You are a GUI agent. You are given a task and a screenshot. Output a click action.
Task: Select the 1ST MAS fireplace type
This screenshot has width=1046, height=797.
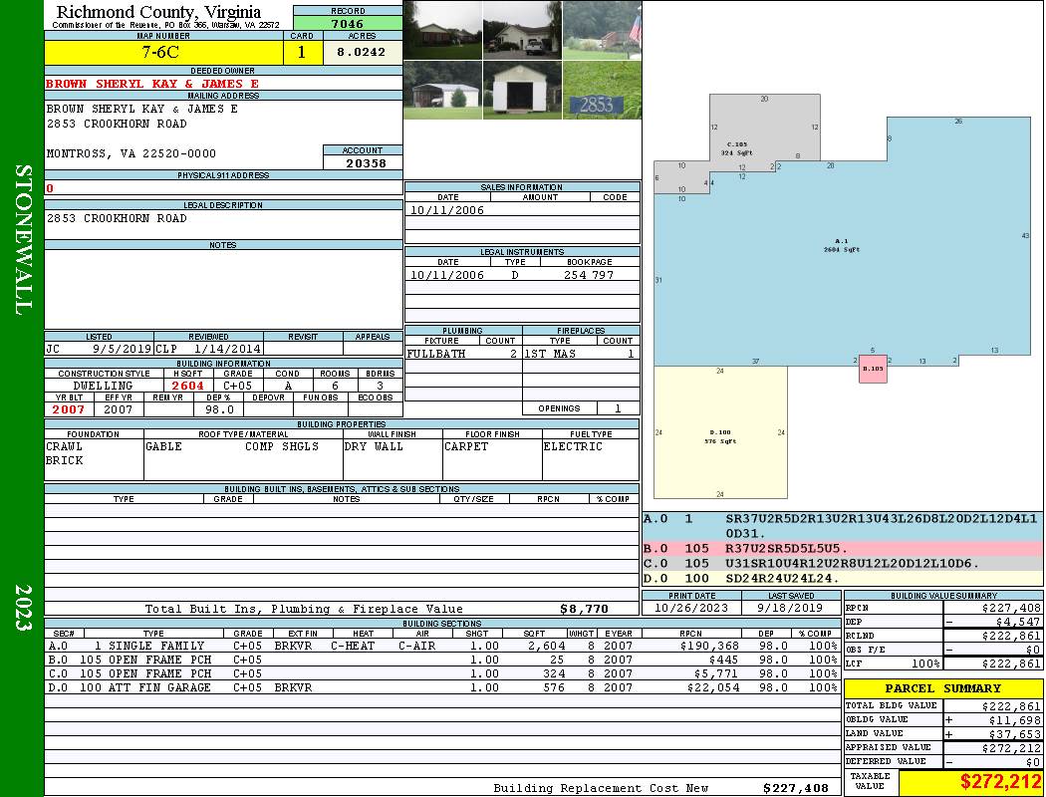pyautogui.click(x=550, y=354)
